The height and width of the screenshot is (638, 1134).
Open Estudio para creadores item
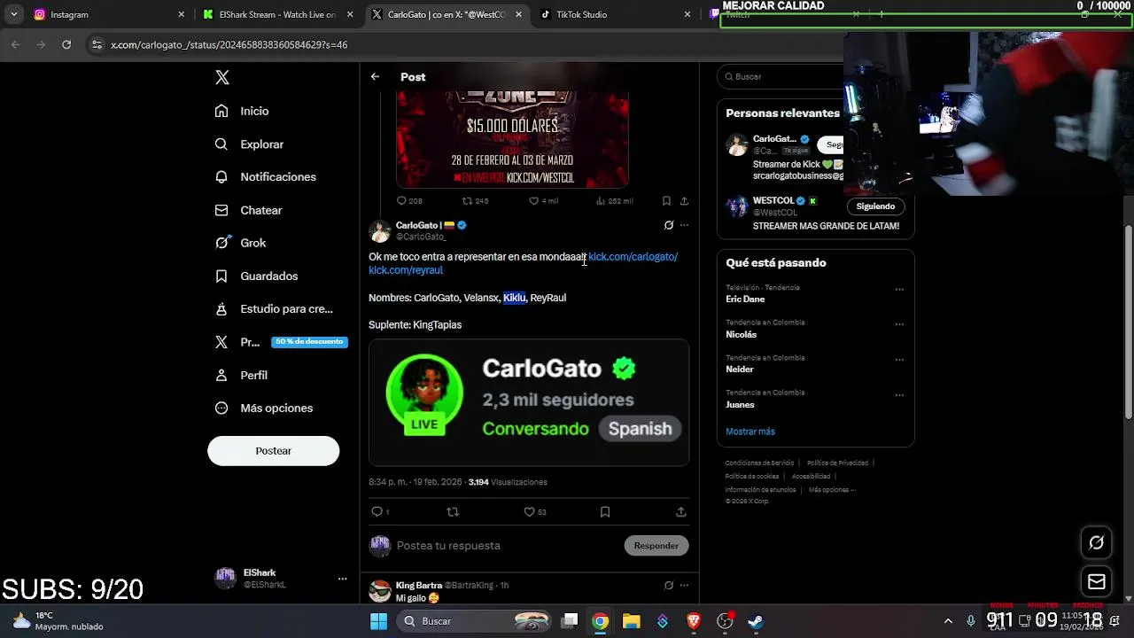pyautogui.click(x=275, y=308)
